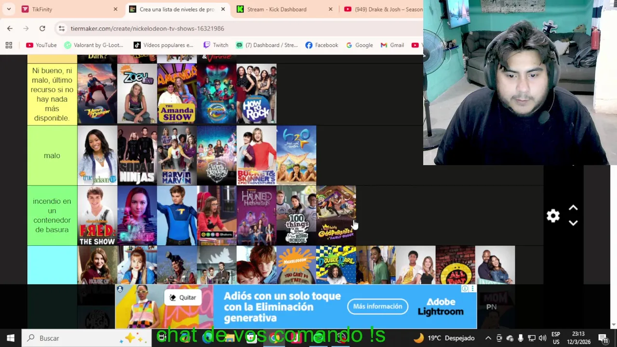Image resolution: width=617 pixels, height=347 pixels.
Task: Go forward in browser history
Action: click(x=26, y=28)
